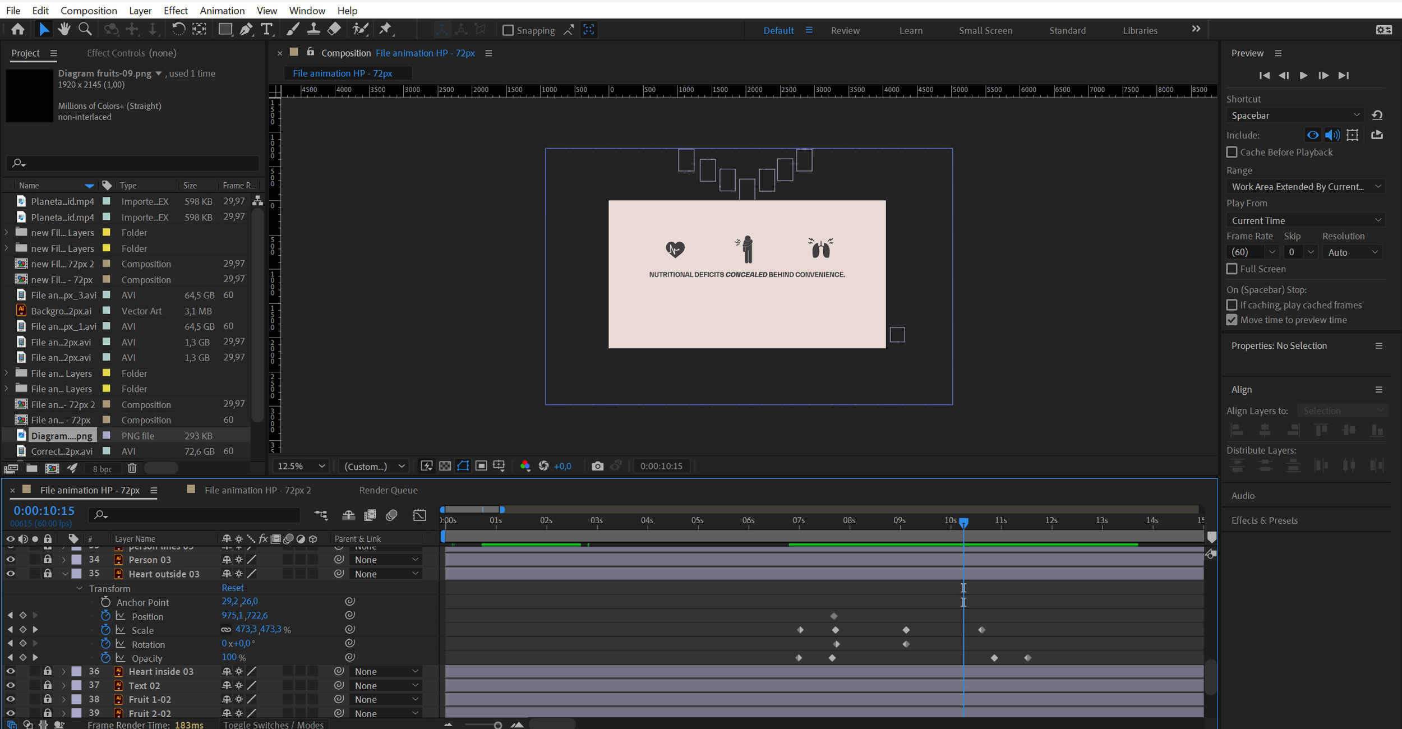Screen dimensions: 1402x729
Task: Open the Composition menu
Action: tap(89, 10)
